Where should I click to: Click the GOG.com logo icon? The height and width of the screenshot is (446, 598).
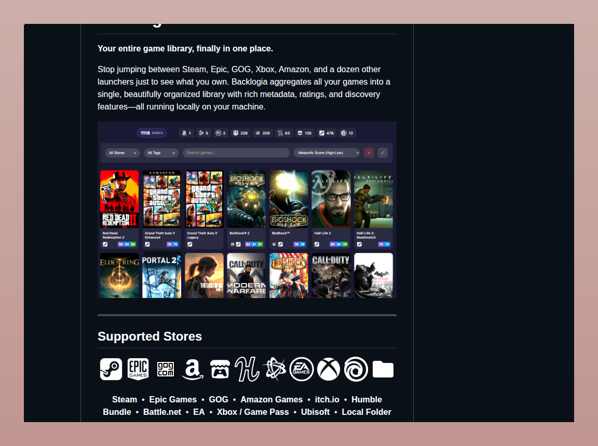(166, 369)
